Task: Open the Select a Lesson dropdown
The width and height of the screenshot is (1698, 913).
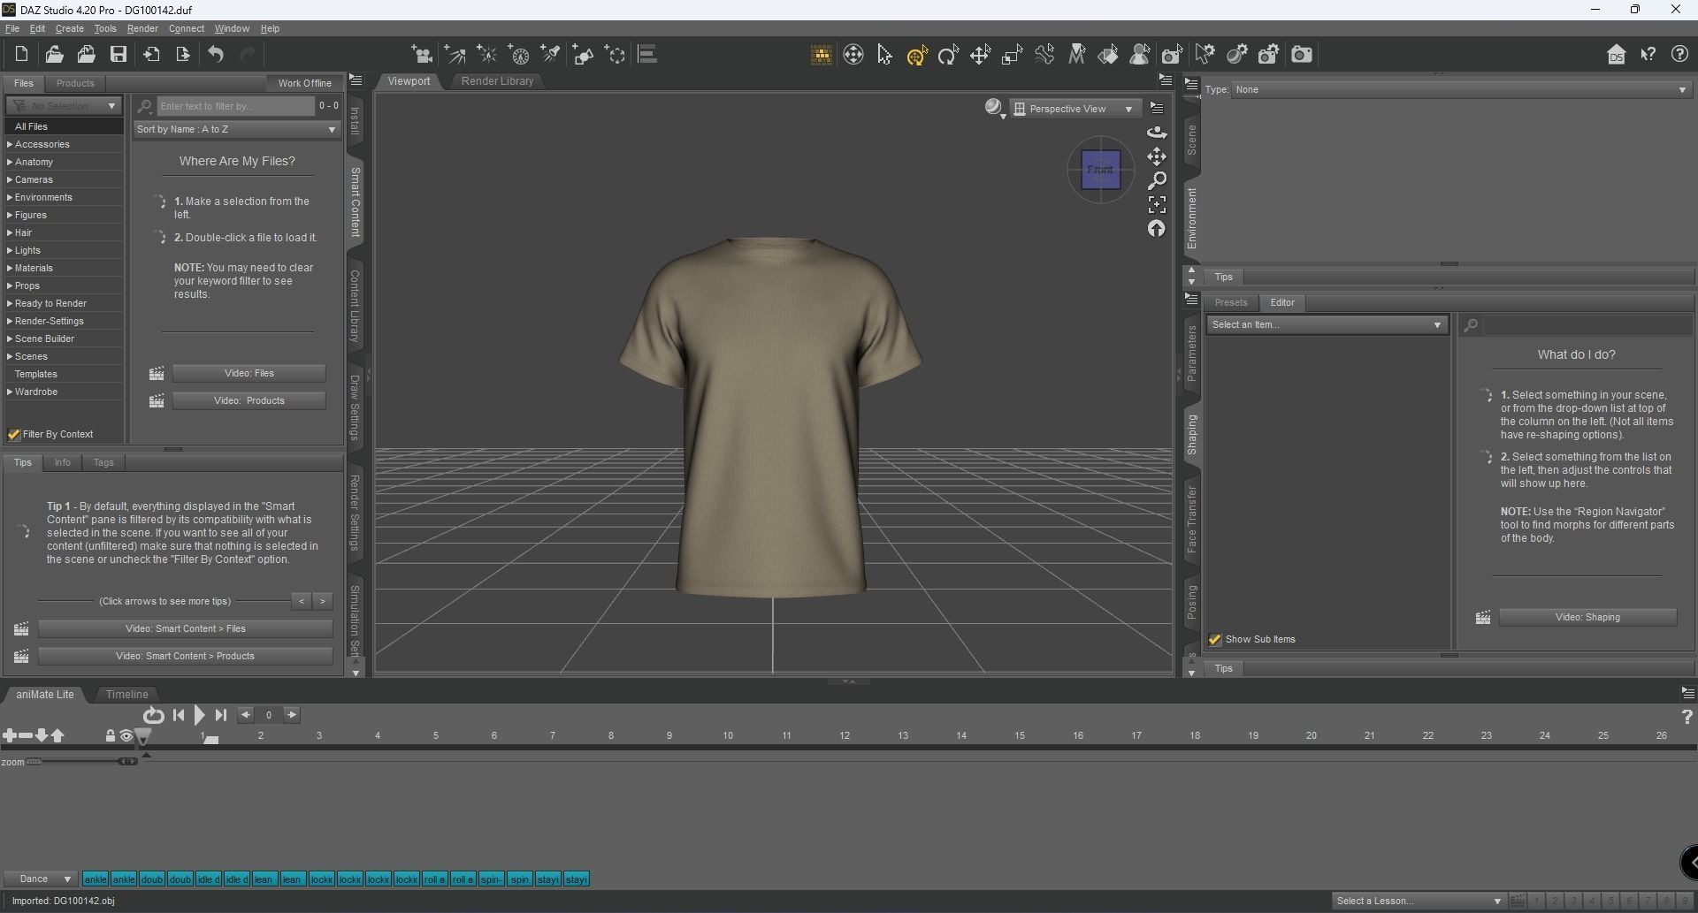Action: coord(1419,901)
